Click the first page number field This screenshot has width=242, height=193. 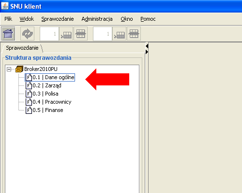[x=49, y=34]
